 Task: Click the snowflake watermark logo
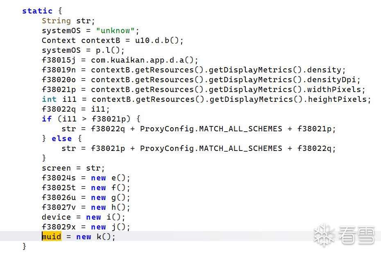coord(324,235)
